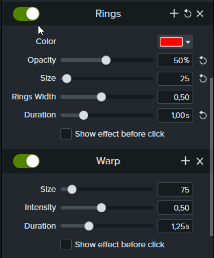Remove the Warp effect with X icon
This screenshot has width=214, height=258.
coord(200,161)
